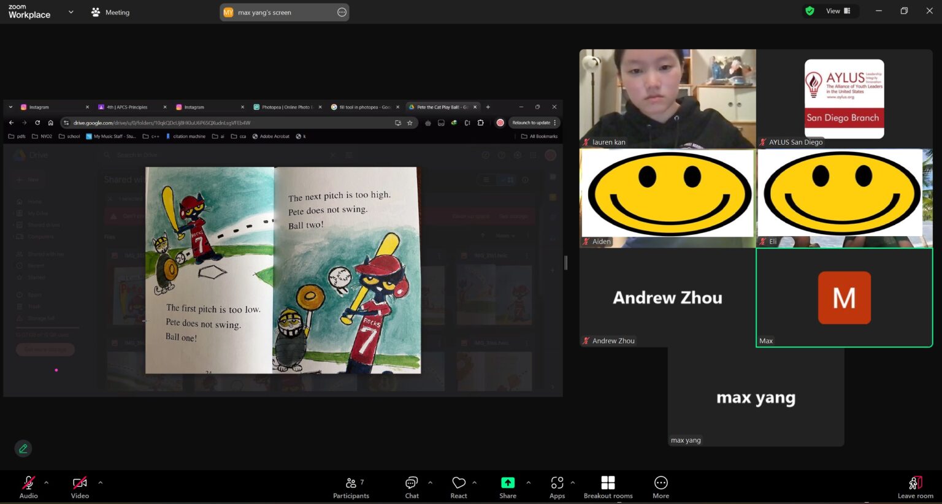Open the Meeting info item
The width and height of the screenshot is (942, 504).
point(110,12)
